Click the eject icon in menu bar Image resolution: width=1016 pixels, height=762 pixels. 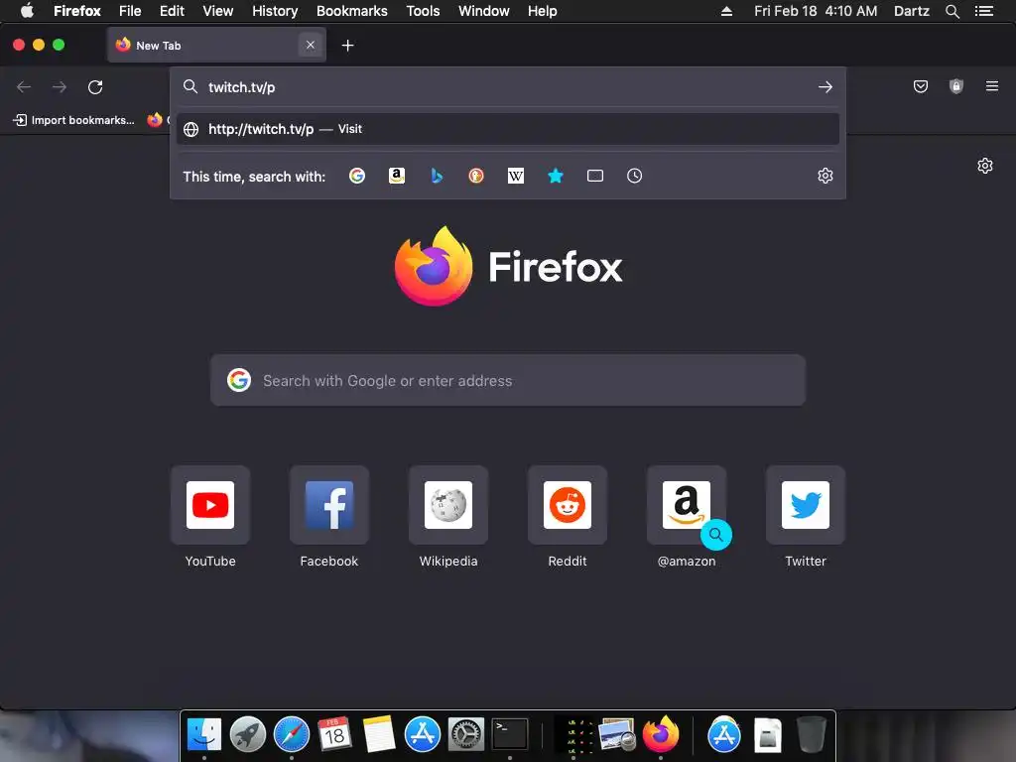(726, 11)
